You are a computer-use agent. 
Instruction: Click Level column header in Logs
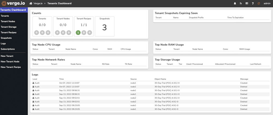tap(35, 79)
